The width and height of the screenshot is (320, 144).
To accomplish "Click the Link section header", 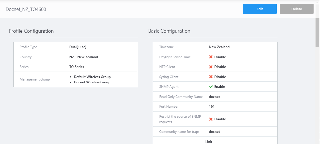I will pyautogui.click(x=209, y=141).
